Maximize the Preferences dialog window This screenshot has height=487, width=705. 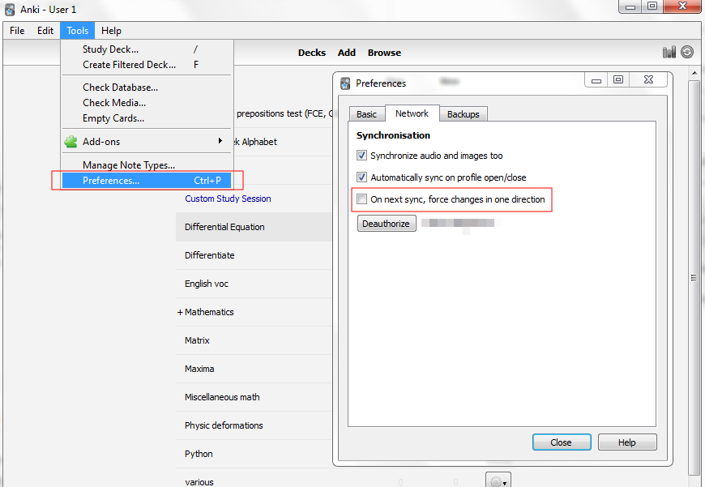[618, 80]
